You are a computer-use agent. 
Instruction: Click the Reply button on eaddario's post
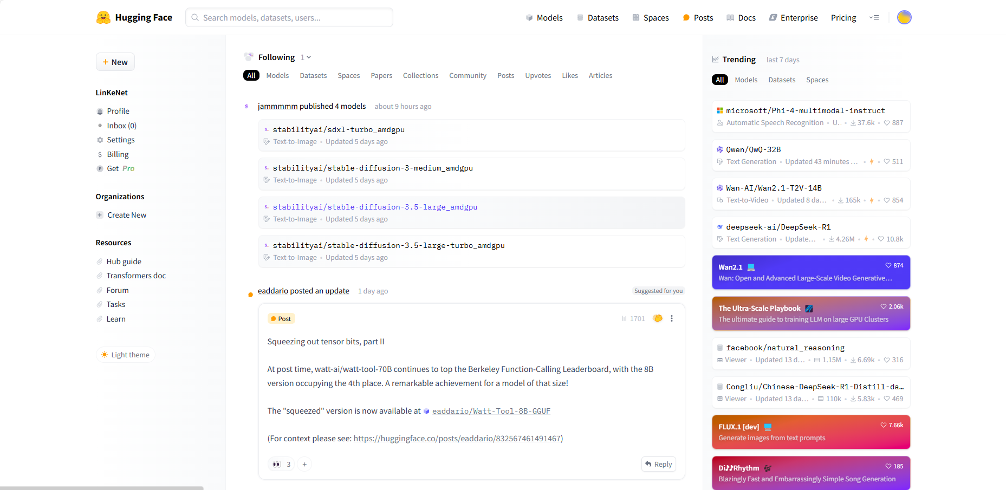[x=659, y=464]
